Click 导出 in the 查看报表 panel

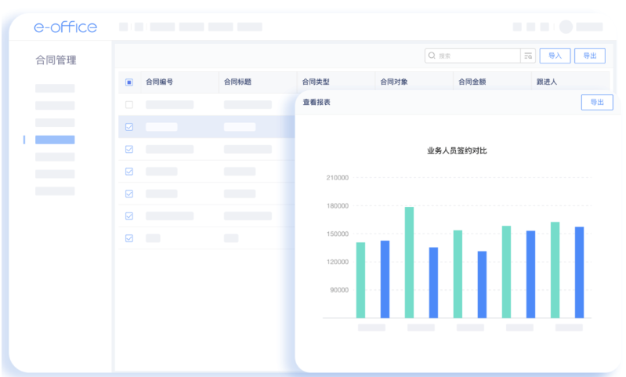[596, 103]
